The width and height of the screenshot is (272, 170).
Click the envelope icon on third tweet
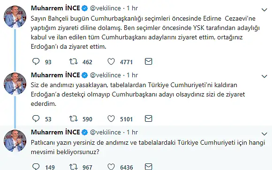click(149, 167)
